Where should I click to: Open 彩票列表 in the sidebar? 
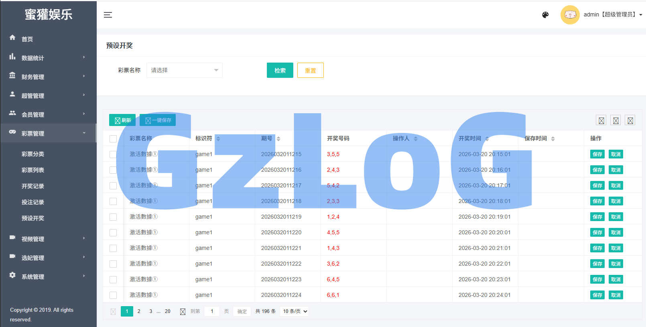pos(33,170)
